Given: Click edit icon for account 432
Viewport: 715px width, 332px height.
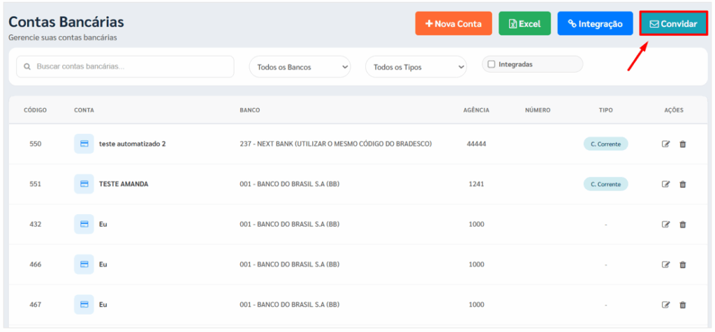Looking at the screenshot, I should coord(665,225).
